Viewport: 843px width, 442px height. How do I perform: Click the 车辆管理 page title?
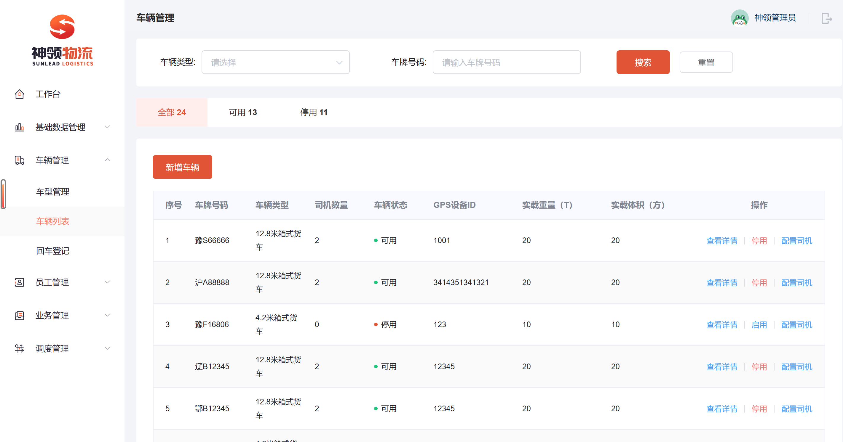point(155,18)
